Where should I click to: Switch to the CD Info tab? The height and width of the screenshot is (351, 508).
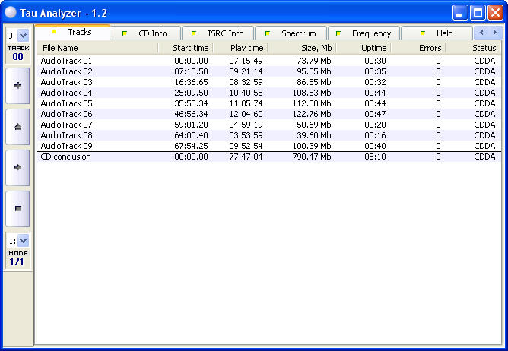pyautogui.click(x=148, y=33)
